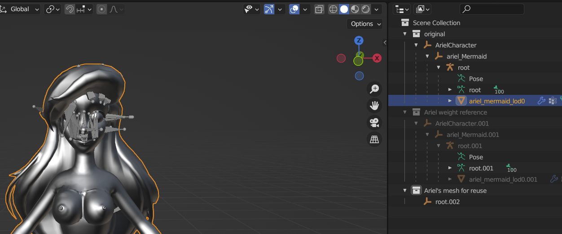Open the outliner display mode dropdown
This screenshot has width=562, height=234.
tap(422, 9)
